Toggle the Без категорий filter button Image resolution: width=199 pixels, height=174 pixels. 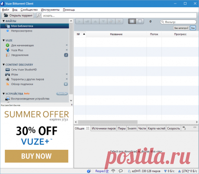[x=181, y=28]
